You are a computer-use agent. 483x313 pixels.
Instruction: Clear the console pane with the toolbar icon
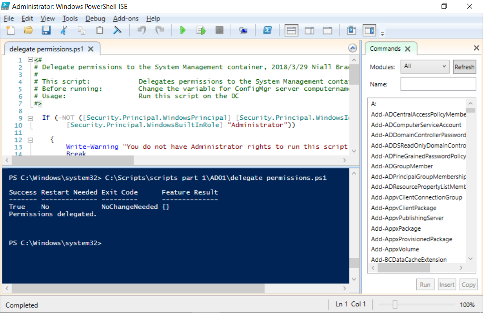(117, 30)
